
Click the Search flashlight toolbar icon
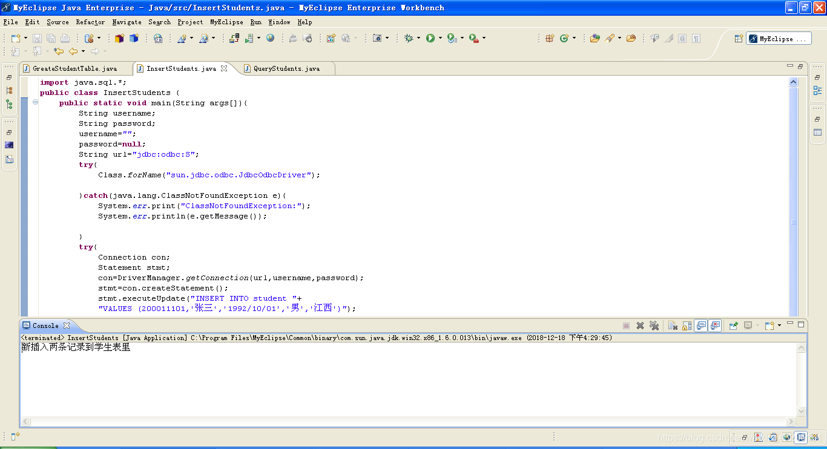tap(610, 38)
